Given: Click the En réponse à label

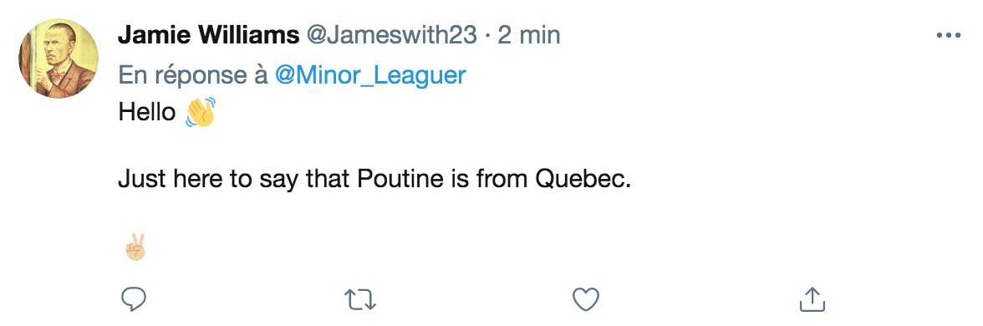Looking at the screenshot, I should pyautogui.click(x=193, y=76).
